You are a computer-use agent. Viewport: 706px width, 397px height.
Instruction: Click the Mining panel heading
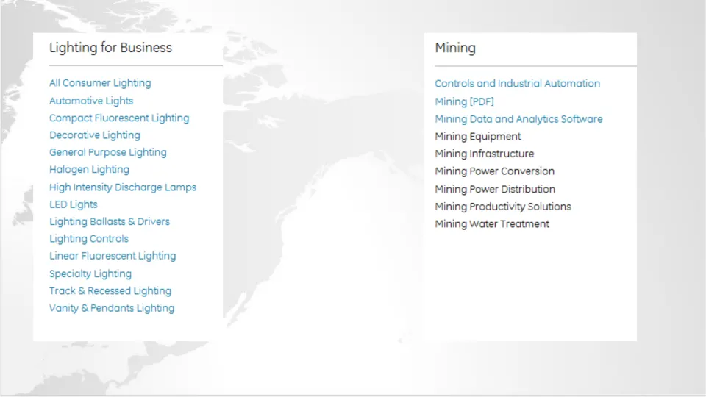tap(455, 48)
